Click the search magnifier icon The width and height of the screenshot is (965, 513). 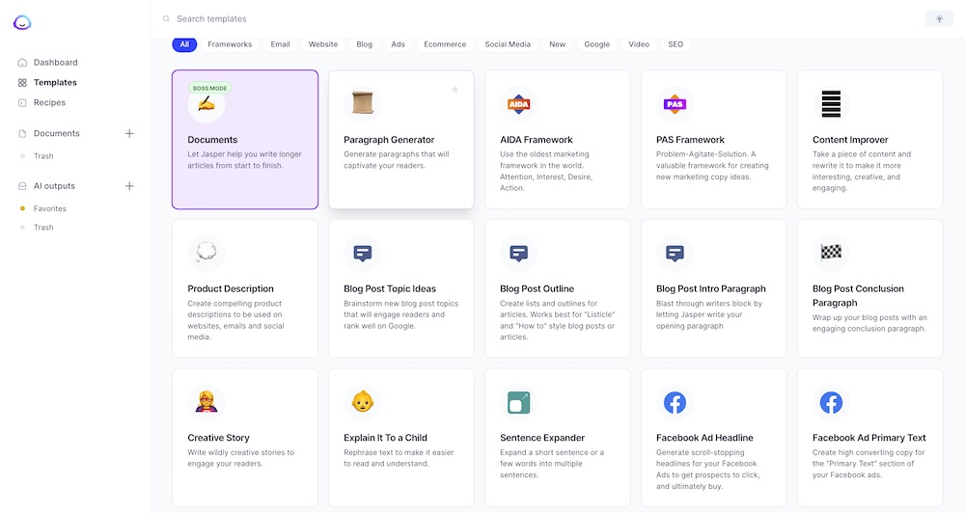[x=166, y=19]
